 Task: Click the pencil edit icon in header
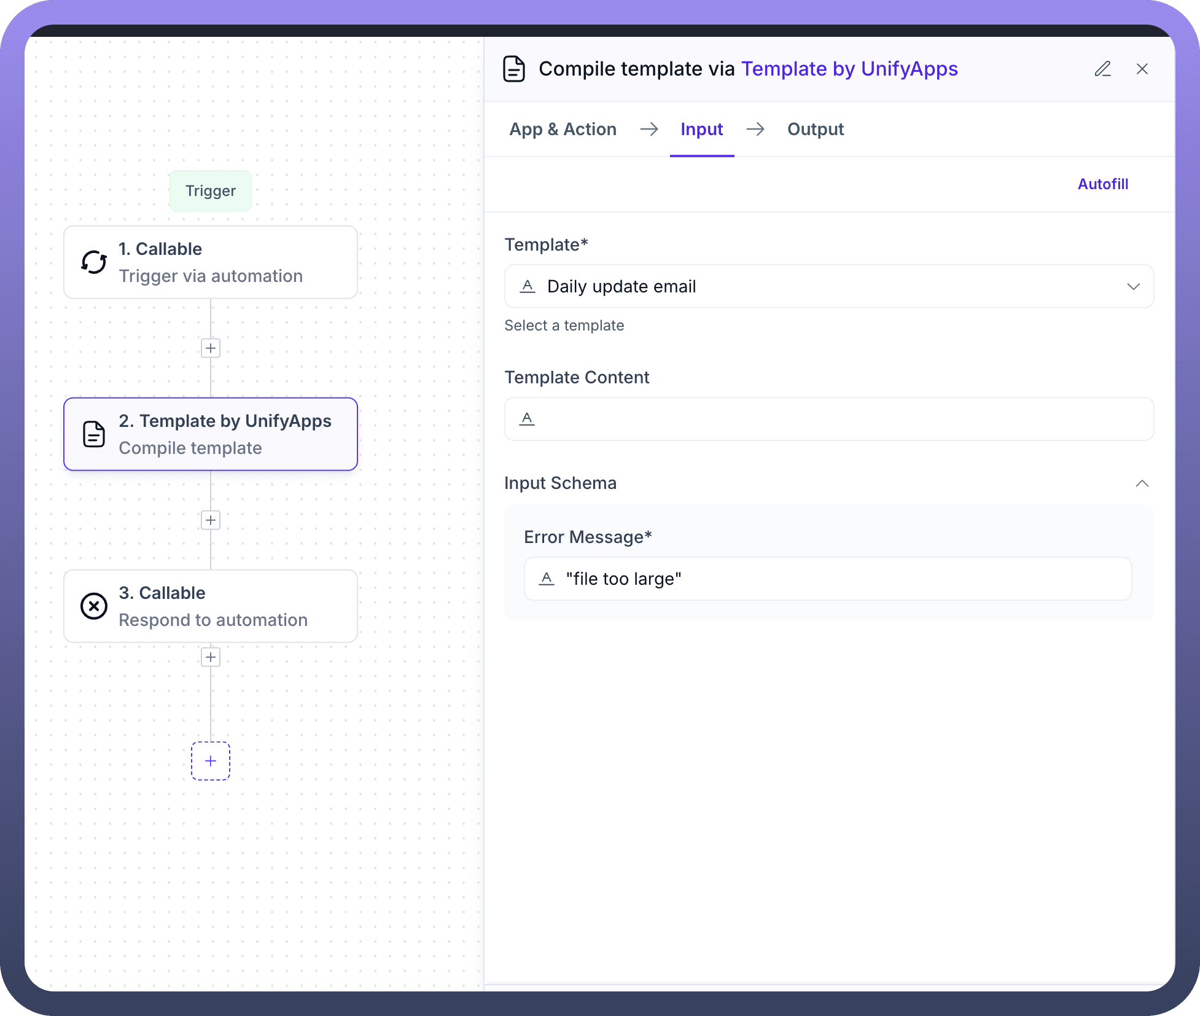pyautogui.click(x=1102, y=69)
